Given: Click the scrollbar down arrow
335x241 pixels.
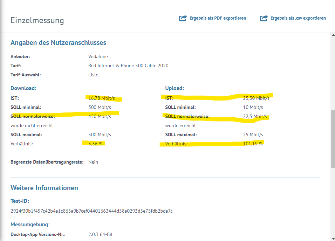Looking at the screenshot, I should click(333, 239).
